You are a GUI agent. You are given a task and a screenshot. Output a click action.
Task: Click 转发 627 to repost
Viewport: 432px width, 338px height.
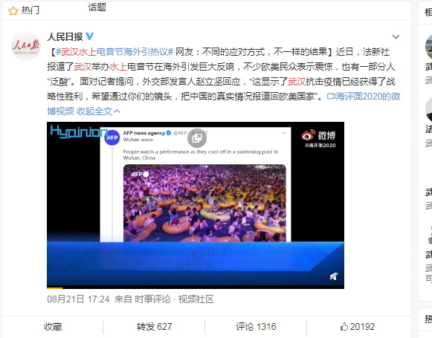[155, 327]
